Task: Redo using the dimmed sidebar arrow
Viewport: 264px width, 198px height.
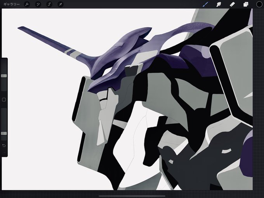Action: [4, 153]
